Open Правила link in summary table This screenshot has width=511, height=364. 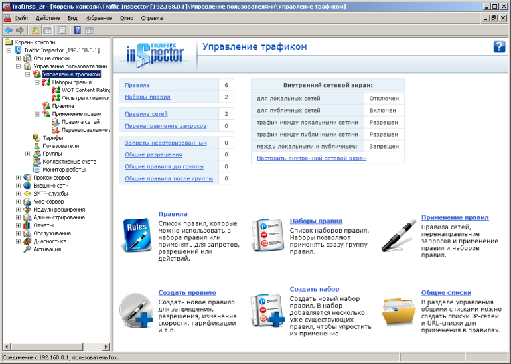pos(137,86)
